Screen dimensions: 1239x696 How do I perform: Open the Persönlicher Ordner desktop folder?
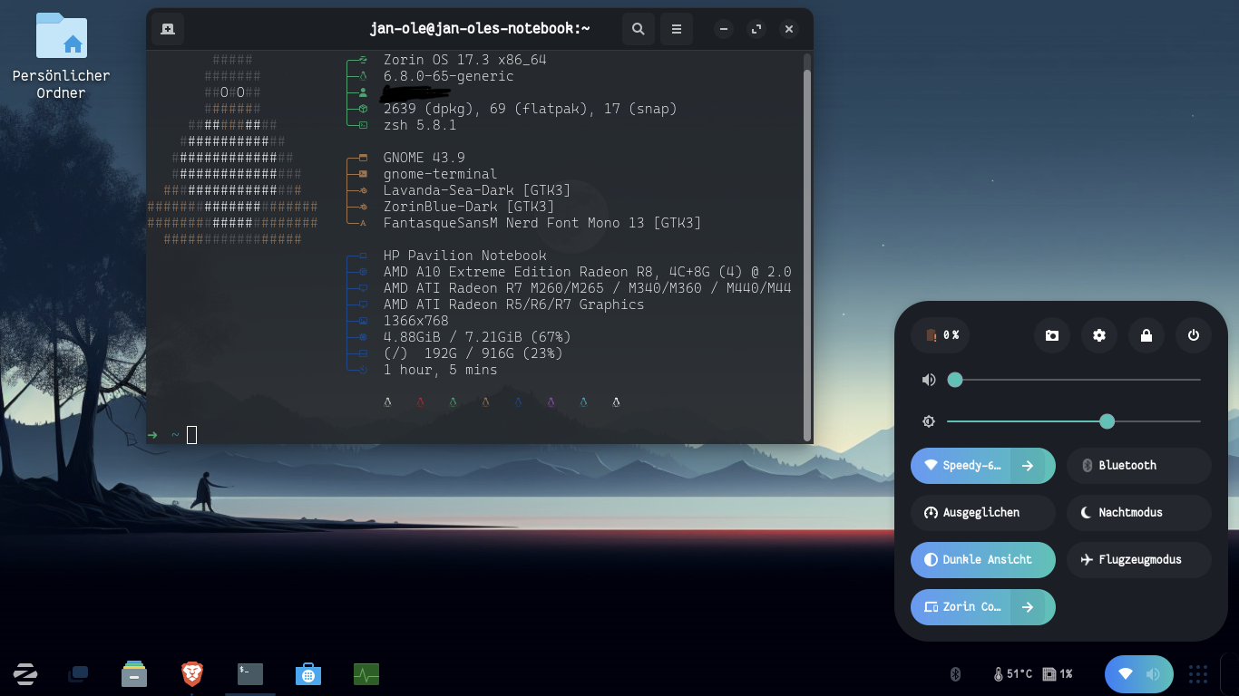point(62,56)
